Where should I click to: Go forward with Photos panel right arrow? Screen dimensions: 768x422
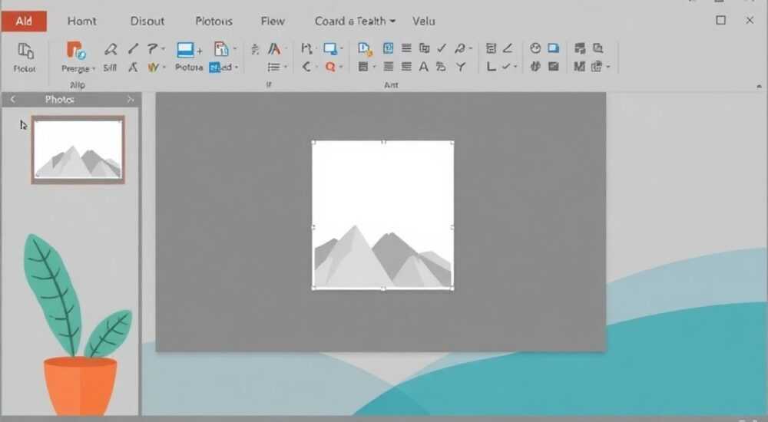(131, 100)
